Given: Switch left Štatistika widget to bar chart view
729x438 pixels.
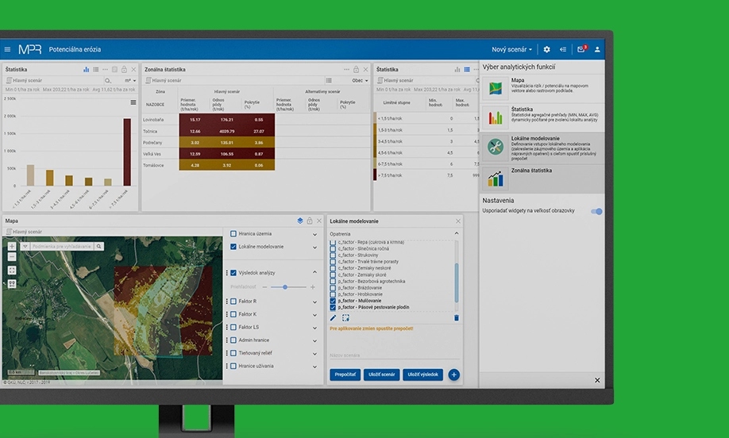Looking at the screenshot, I should (86, 69).
